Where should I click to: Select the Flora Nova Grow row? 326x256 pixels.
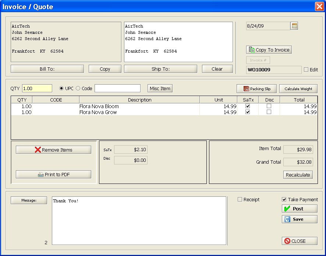coord(164,112)
